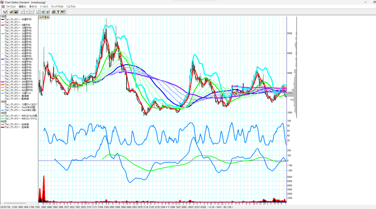This screenshot has height=209, width=376.
Task: Open the ウィンドウ(W) menu
Action: coord(57,6)
